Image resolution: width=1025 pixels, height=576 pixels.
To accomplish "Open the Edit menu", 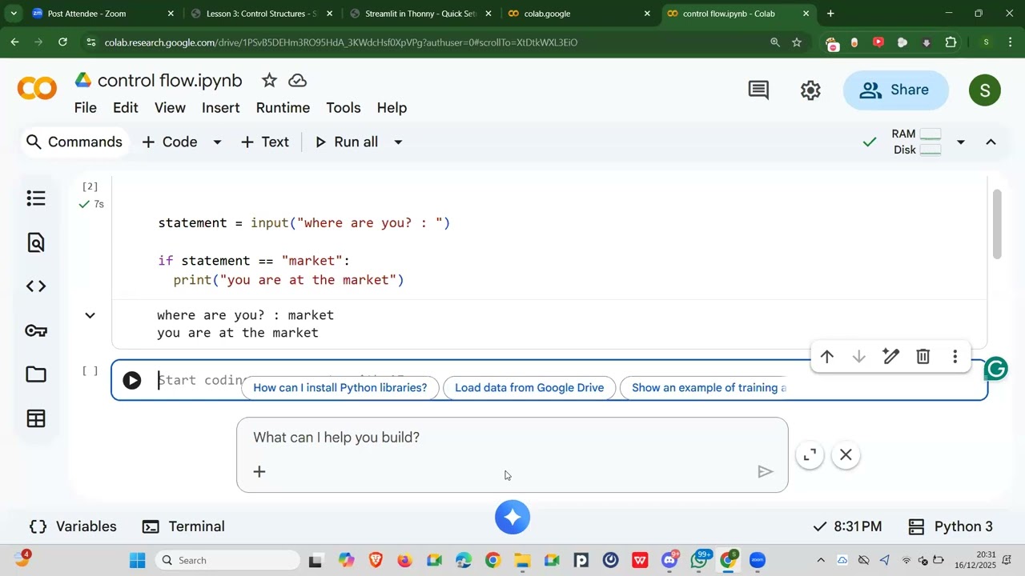I will click(125, 107).
